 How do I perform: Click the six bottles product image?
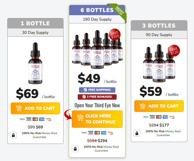click(97, 49)
